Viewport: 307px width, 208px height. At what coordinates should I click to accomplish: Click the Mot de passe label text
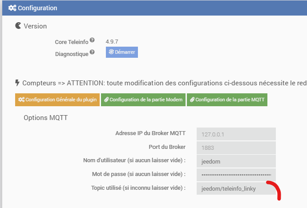point(135,174)
